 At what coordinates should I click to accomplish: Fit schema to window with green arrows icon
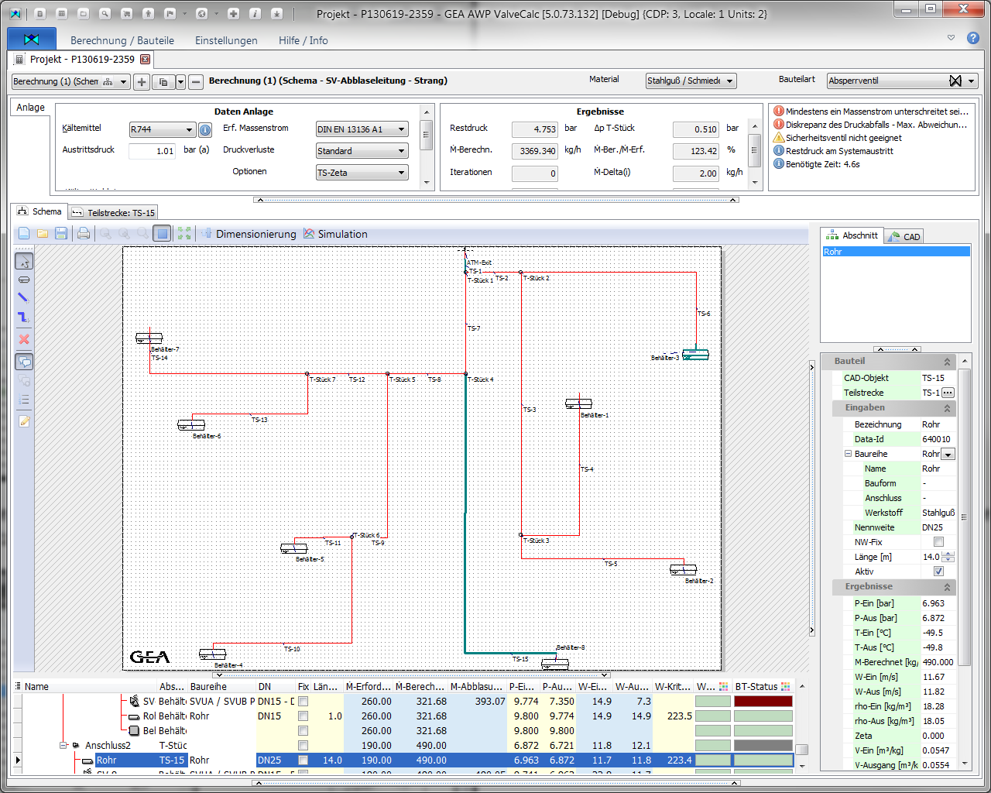point(183,234)
